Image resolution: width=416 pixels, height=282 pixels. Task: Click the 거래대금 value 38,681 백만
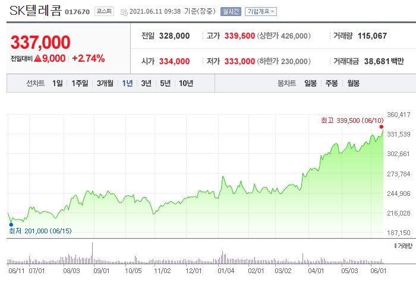[x=384, y=61]
